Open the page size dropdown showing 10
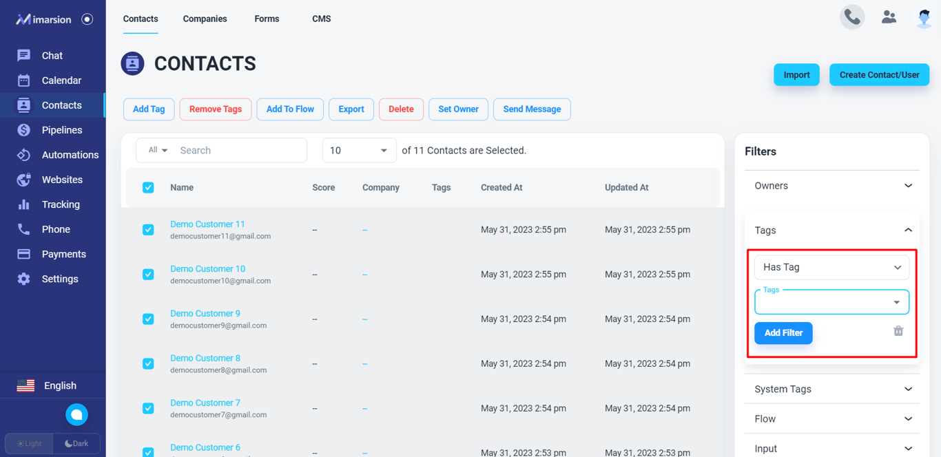 click(x=360, y=151)
